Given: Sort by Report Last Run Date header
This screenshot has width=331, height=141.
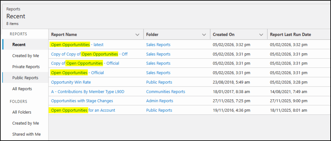Looking at the screenshot, I should (x=291, y=35).
